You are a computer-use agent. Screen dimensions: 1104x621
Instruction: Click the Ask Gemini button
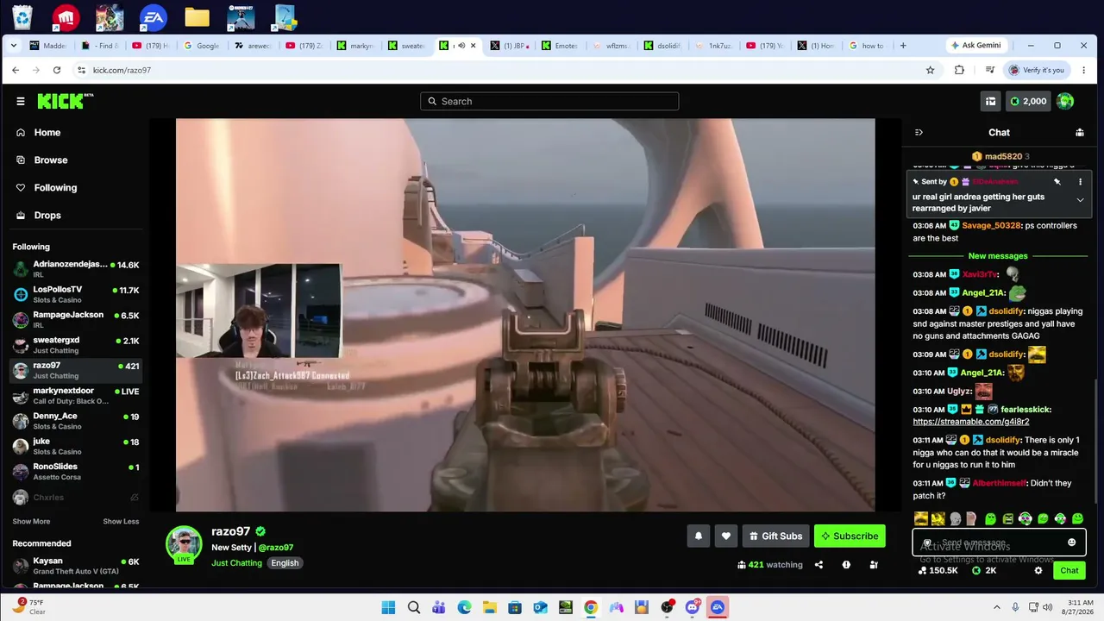(x=975, y=46)
